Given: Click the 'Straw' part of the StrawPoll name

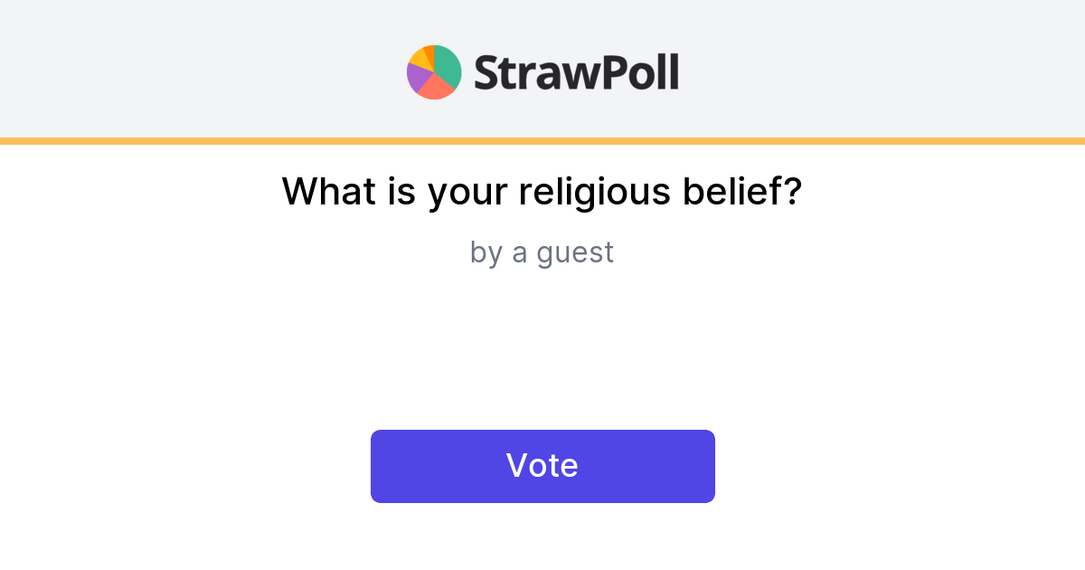Looking at the screenshot, I should coord(535,72).
